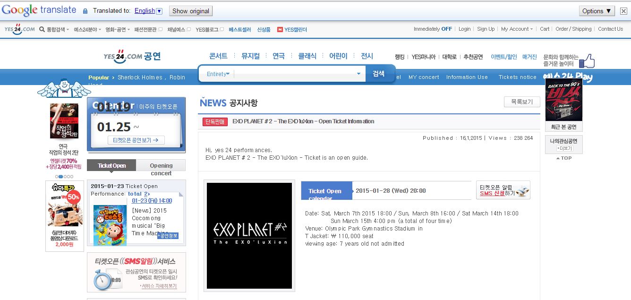631x300 pixels.
Task: Click the 추천공연 link
Action: (473, 57)
